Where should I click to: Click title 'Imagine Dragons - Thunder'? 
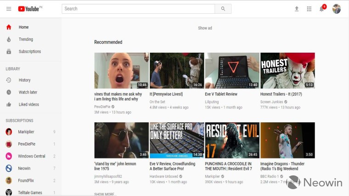282,166
